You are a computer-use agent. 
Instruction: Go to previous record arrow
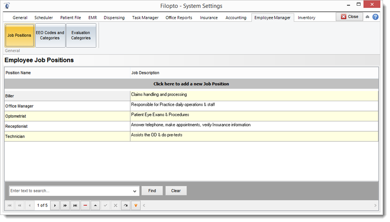pos(30,206)
